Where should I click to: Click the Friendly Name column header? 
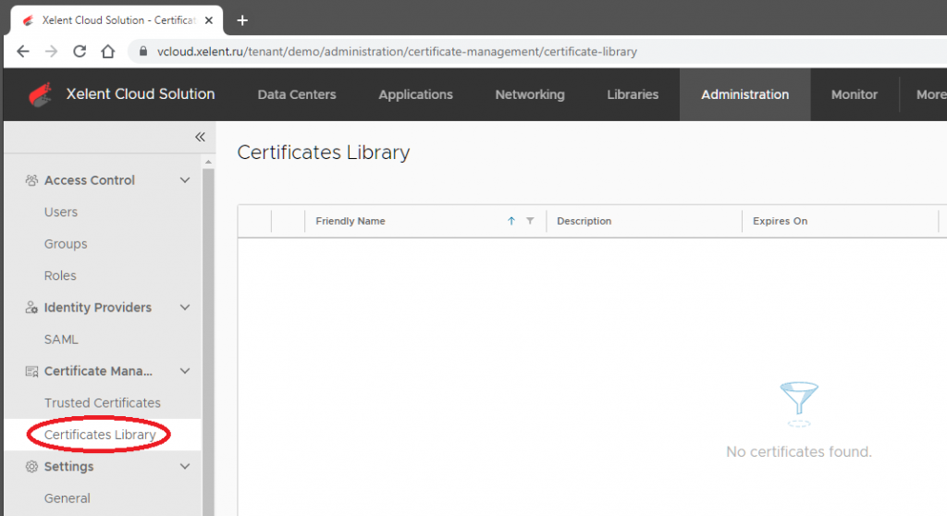point(351,221)
